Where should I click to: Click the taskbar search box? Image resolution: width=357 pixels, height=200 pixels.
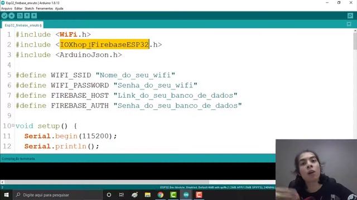coord(57,195)
